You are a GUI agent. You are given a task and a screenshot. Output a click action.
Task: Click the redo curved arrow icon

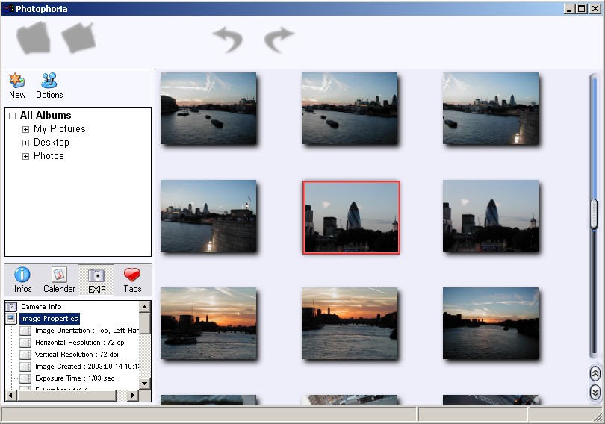click(x=279, y=39)
